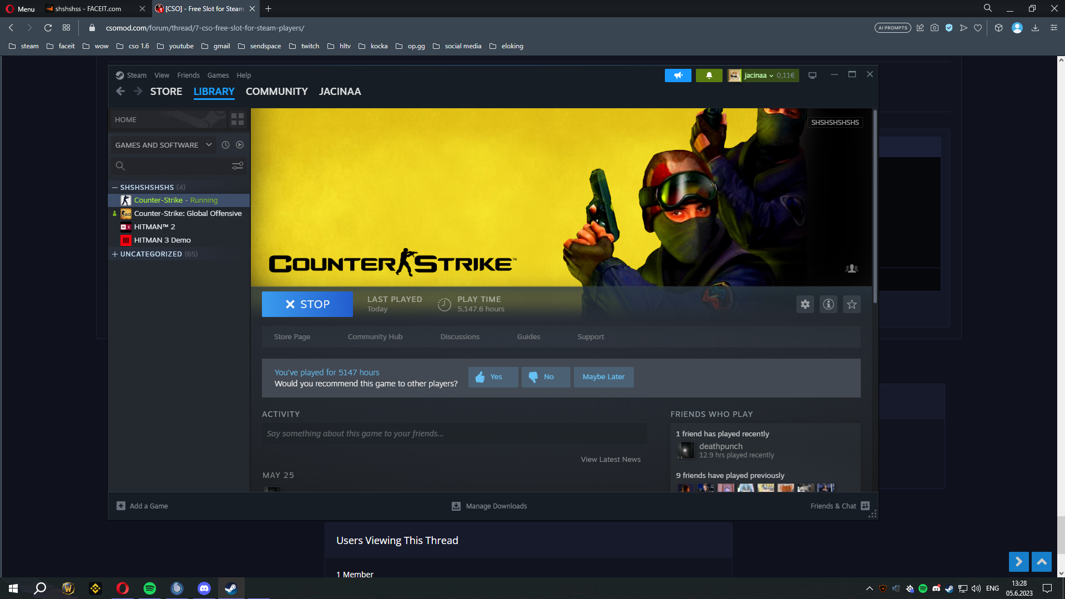The height and width of the screenshot is (599, 1065).
Task: Open friend deathpunch's profile
Action: click(720, 446)
